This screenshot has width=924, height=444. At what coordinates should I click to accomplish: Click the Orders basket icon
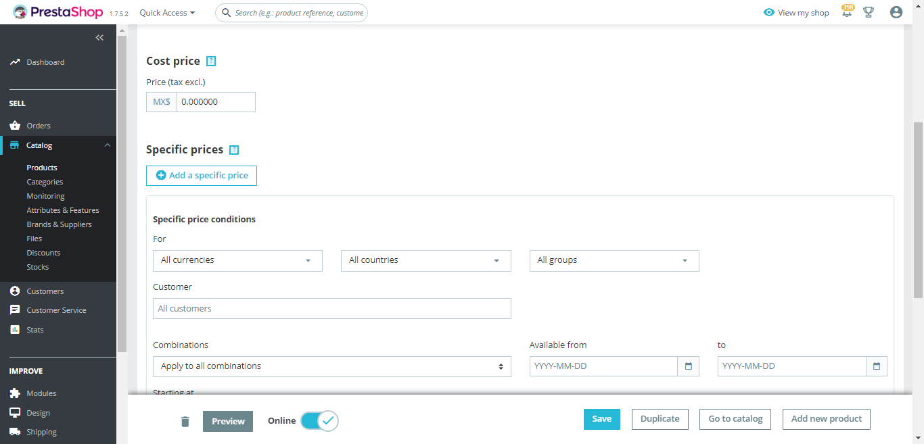(15, 126)
